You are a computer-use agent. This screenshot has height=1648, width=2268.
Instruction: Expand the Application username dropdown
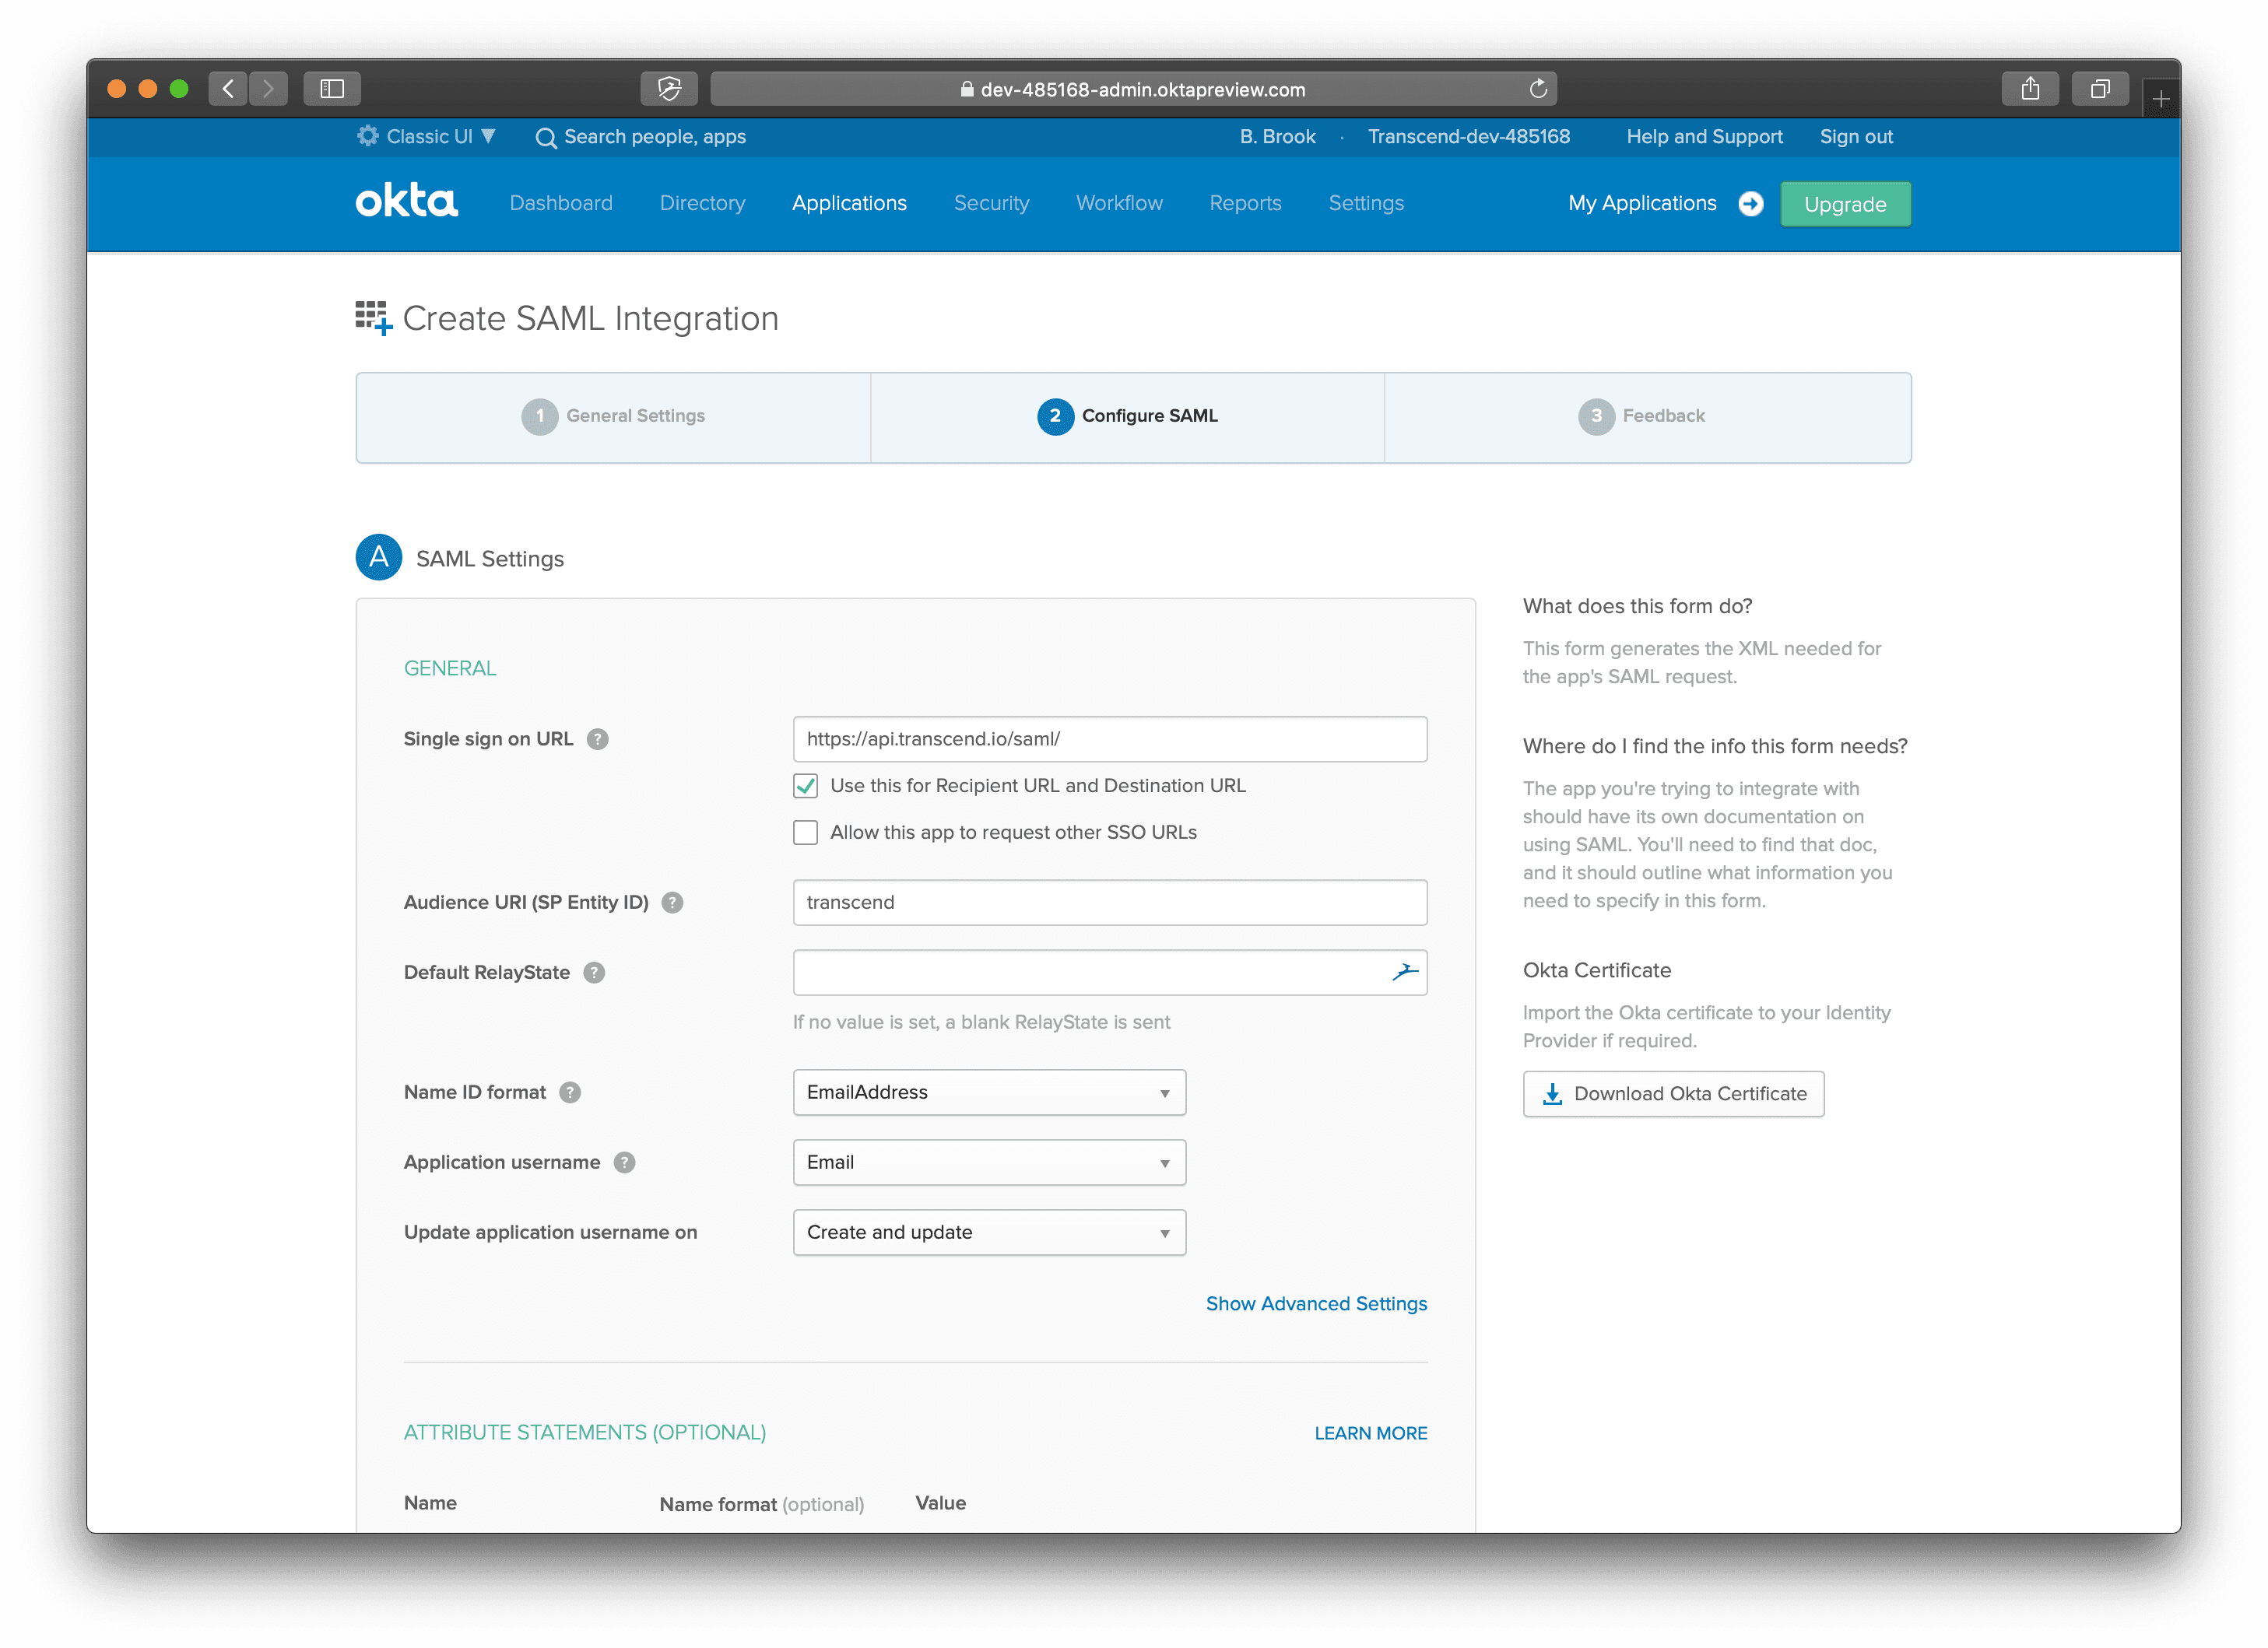988,1162
